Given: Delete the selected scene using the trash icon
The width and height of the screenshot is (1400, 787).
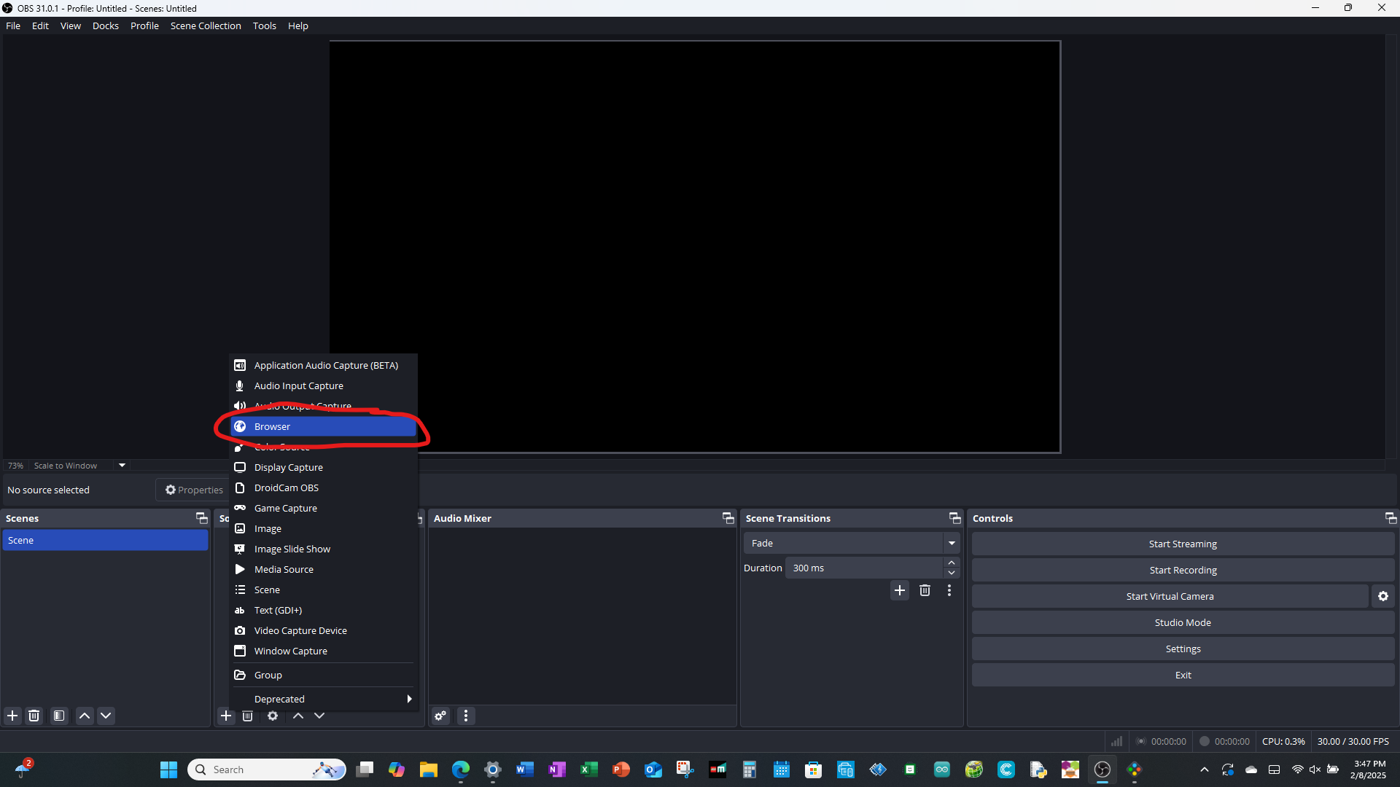Looking at the screenshot, I should pos(34,716).
